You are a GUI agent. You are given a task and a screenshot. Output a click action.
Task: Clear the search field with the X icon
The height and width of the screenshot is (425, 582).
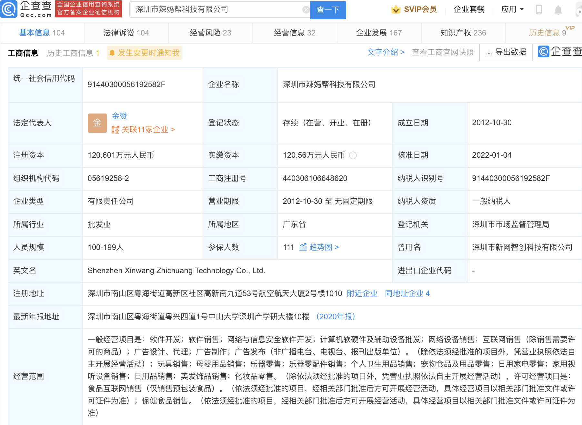[306, 10]
